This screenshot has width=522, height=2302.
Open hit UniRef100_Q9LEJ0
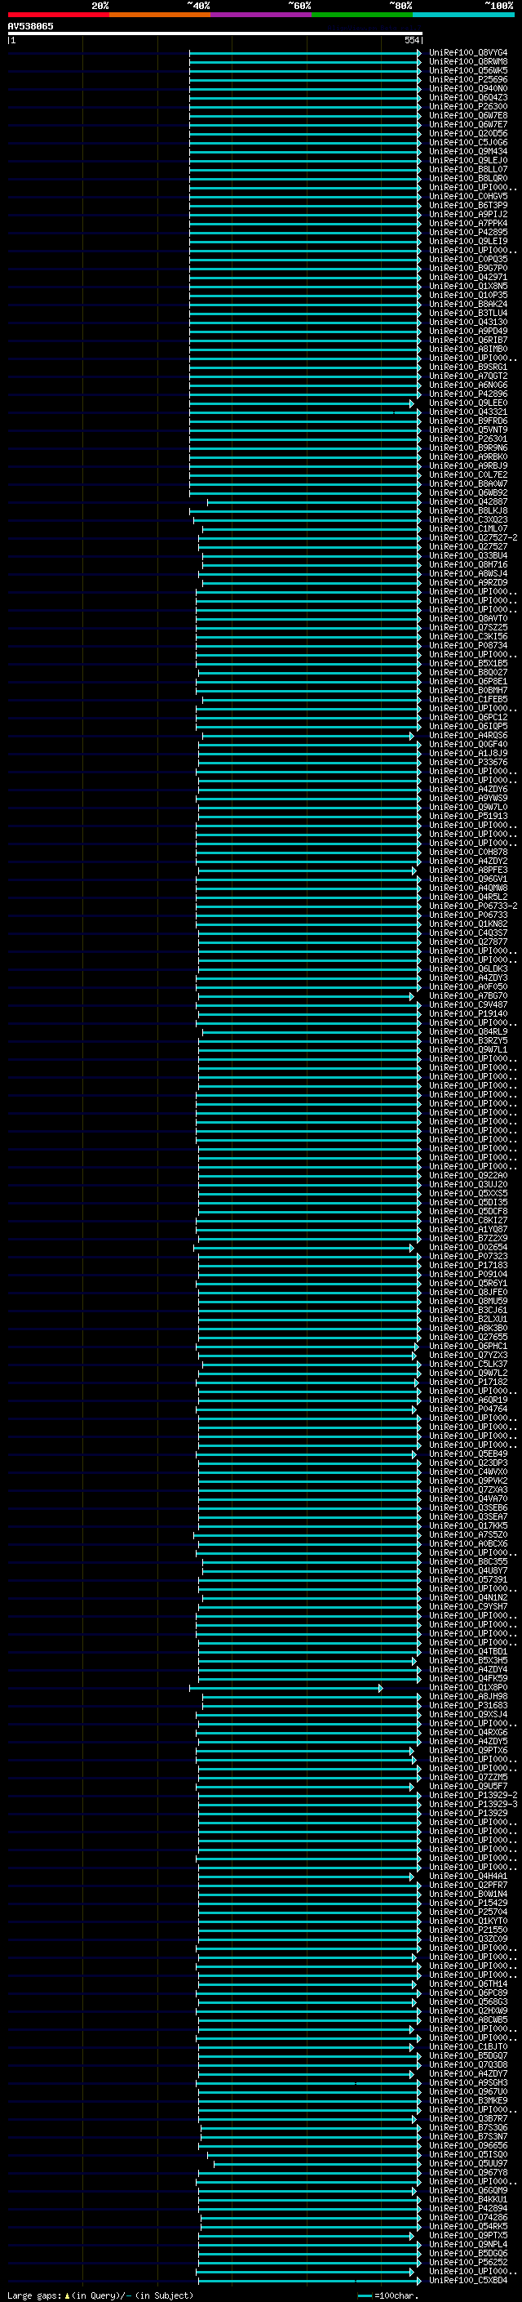(468, 160)
